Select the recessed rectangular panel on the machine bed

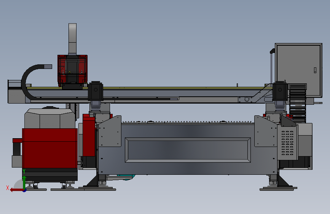[x=188, y=150]
